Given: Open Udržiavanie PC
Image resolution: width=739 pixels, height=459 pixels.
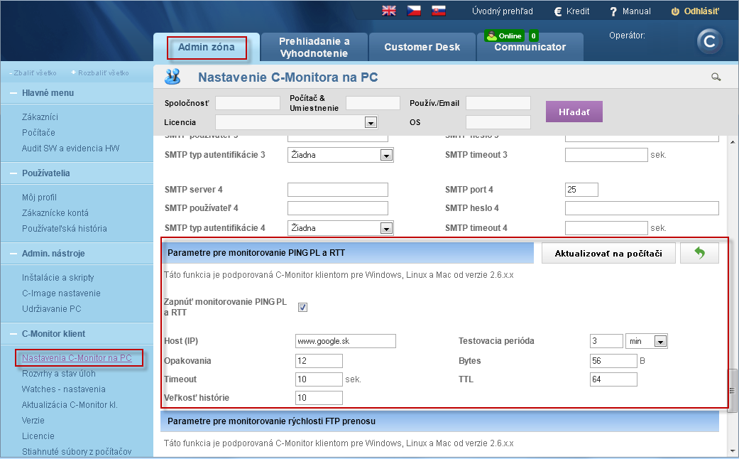Looking at the screenshot, I should pos(51,308).
